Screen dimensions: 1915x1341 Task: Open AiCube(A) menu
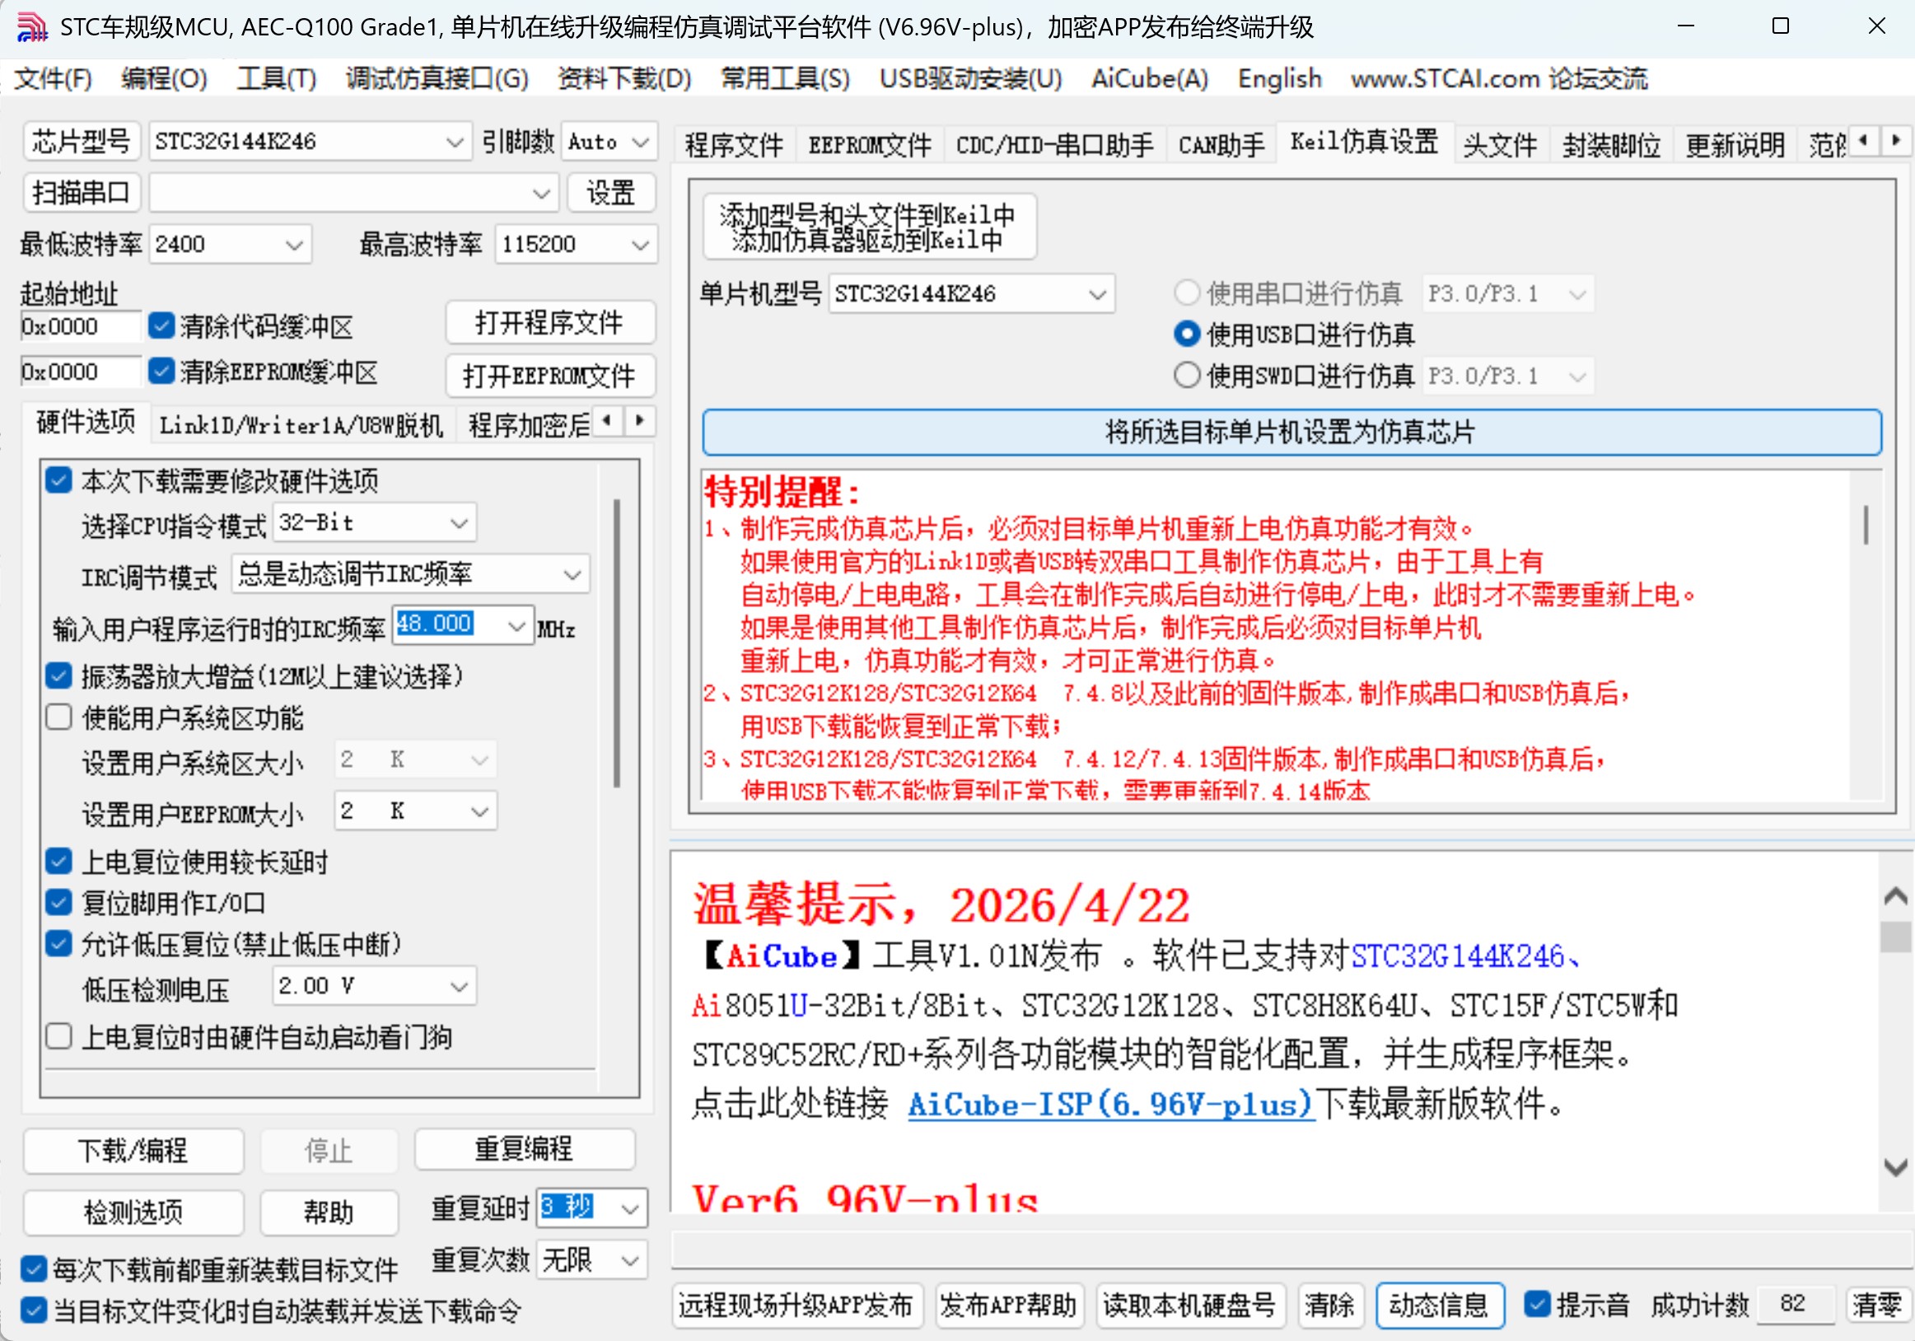[1149, 78]
